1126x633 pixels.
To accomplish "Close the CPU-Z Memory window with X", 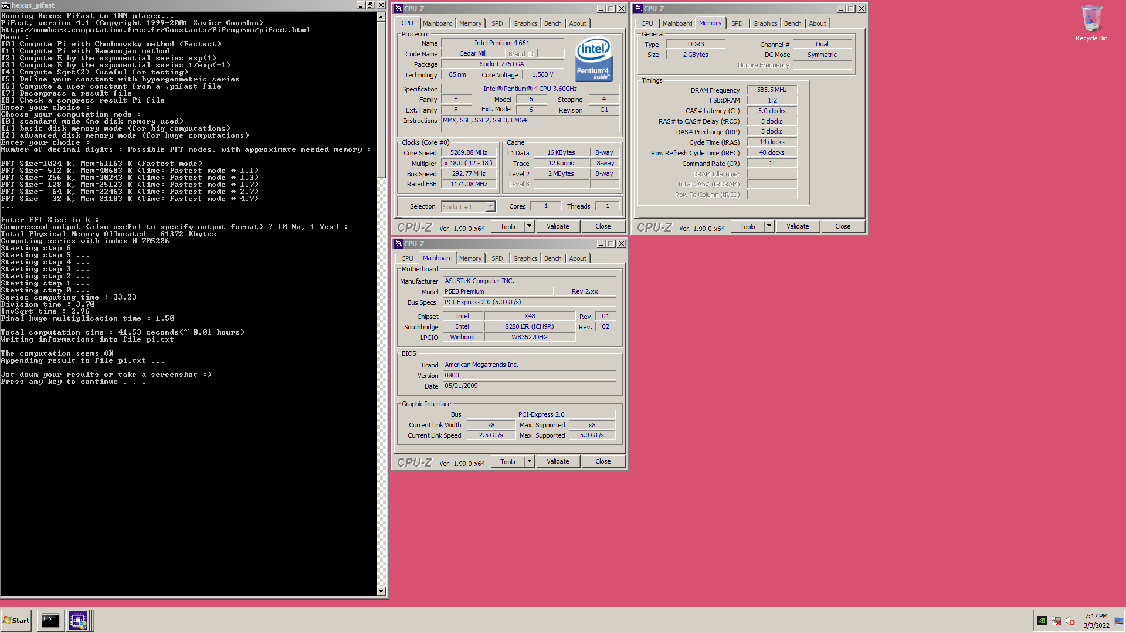I will click(862, 9).
